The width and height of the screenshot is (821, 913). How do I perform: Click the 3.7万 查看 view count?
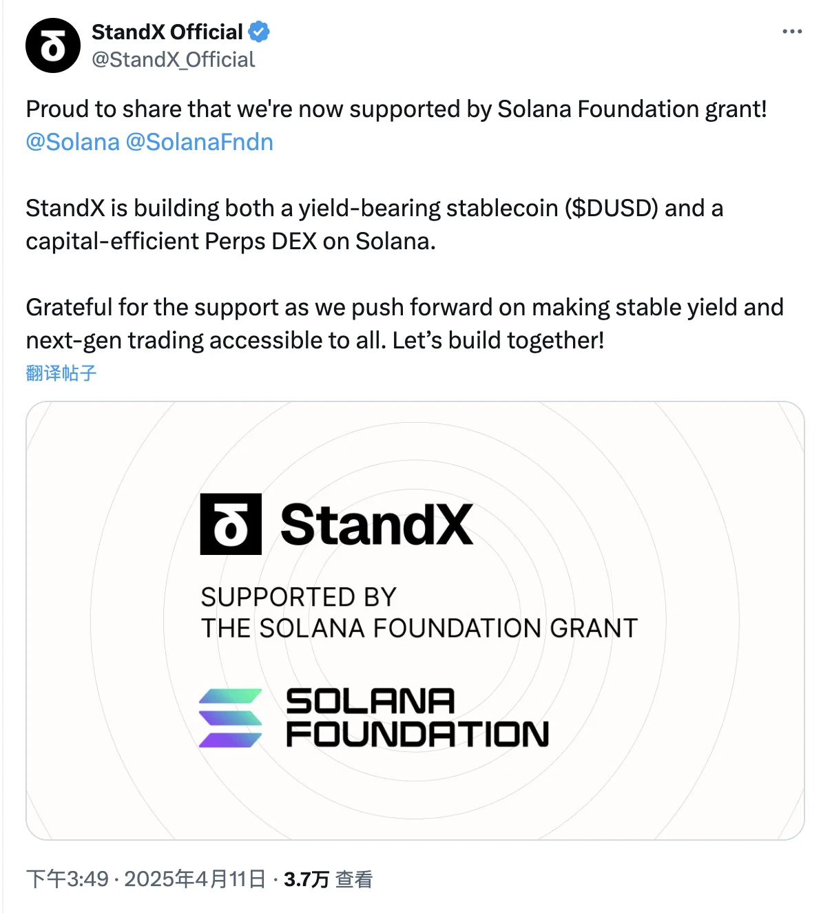coord(328,879)
